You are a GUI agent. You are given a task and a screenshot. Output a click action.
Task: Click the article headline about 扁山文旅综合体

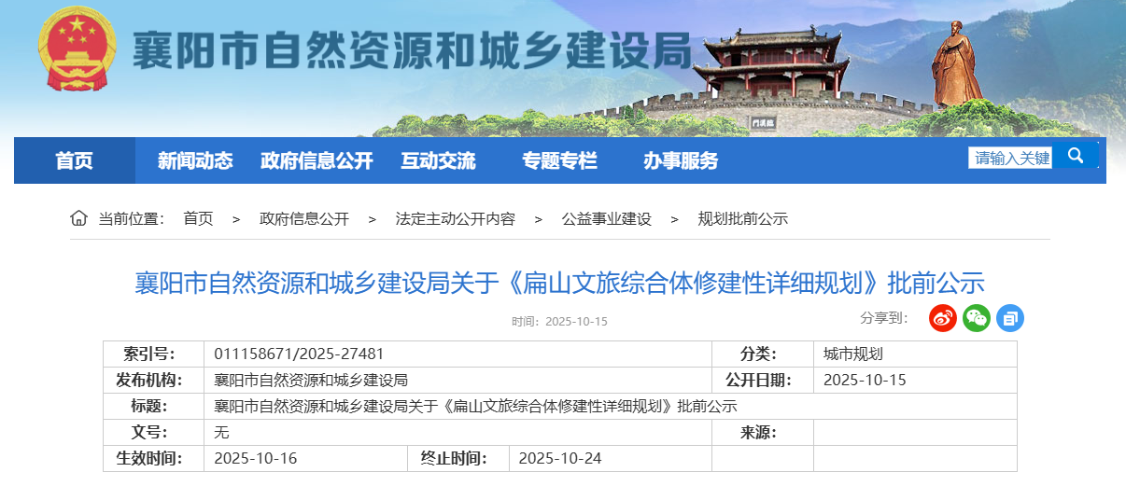(x=560, y=283)
